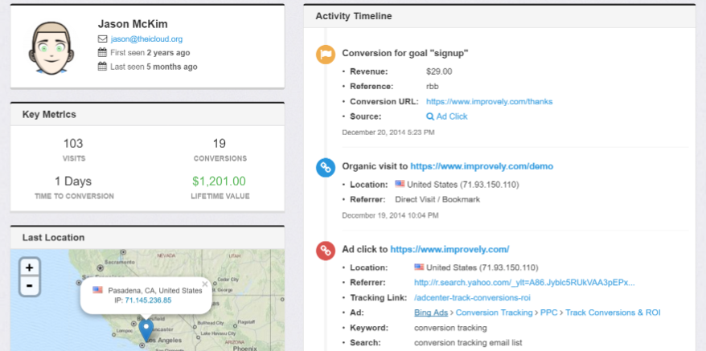Click the envelope icon beside email
The image size is (706, 351).
pos(103,39)
